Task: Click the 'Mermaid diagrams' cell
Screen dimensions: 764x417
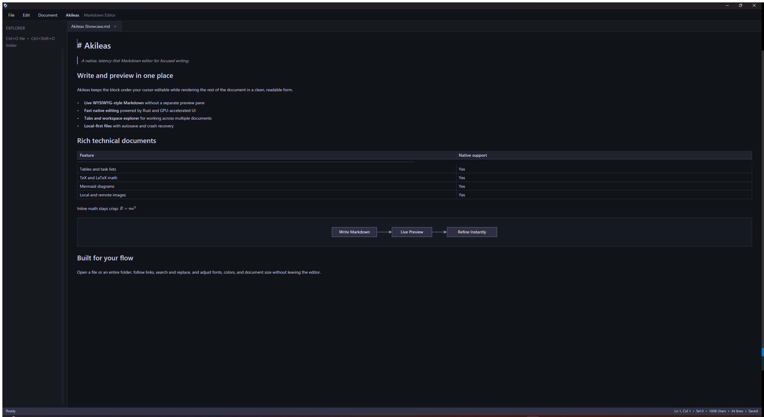Action: click(266, 186)
